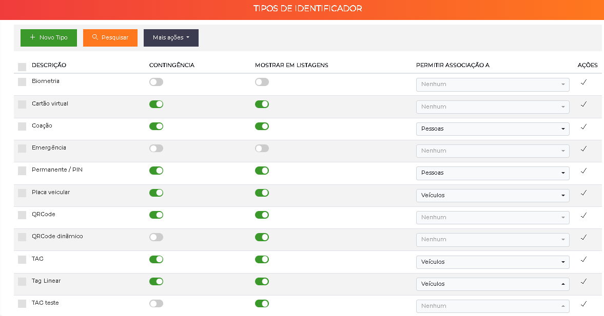The width and height of the screenshot is (604, 316).
Task: Click the checkmark action for Permanente / PIN
Action: [x=583, y=171]
